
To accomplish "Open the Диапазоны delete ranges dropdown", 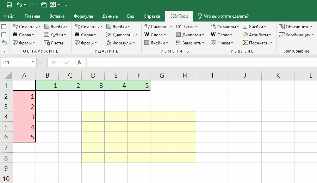I will [x=122, y=35].
